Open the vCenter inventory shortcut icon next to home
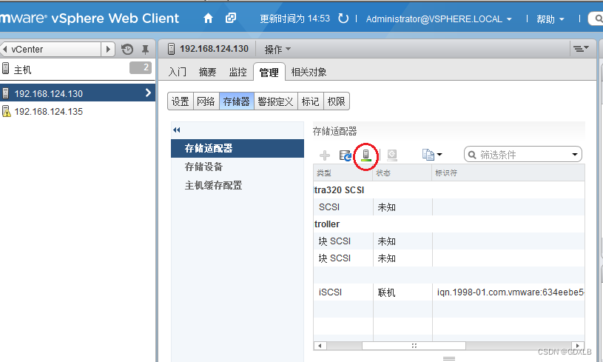Image resolution: width=603 pixels, height=362 pixels. [x=231, y=18]
